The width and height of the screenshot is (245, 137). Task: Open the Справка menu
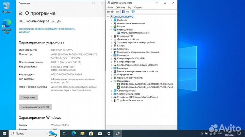click(x=138, y=7)
